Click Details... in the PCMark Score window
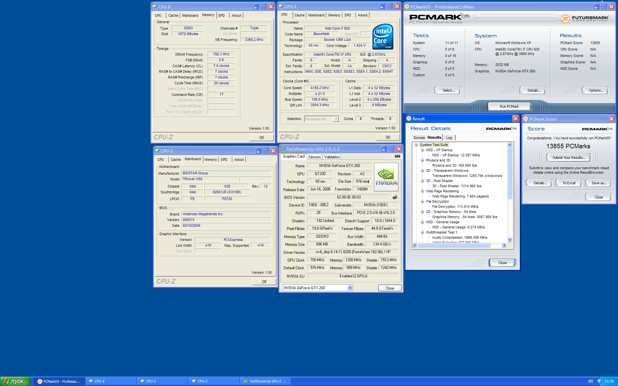Image resolution: width=618 pixels, height=386 pixels. coord(540,183)
